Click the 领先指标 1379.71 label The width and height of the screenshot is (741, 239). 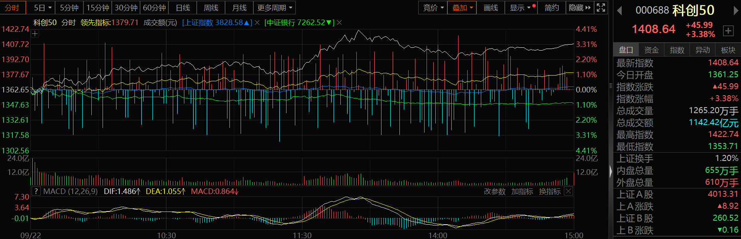click(109, 23)
